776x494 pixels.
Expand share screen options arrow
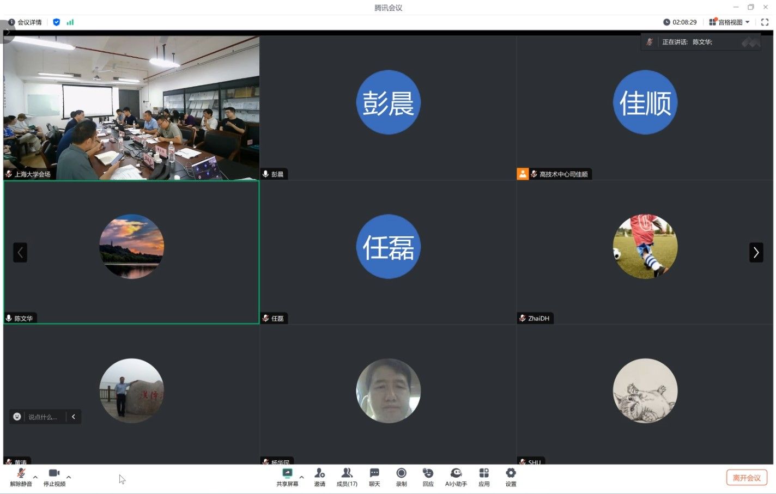click(301, 477)
